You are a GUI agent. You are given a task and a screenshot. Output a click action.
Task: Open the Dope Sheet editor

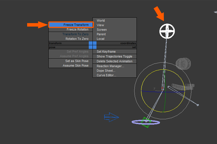pos(115,71)
